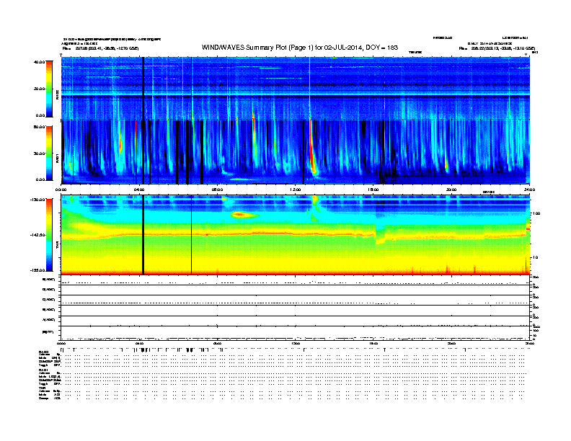Click the RAD2 spectrogram panel
571x441 pixels.
coord(296,88)
